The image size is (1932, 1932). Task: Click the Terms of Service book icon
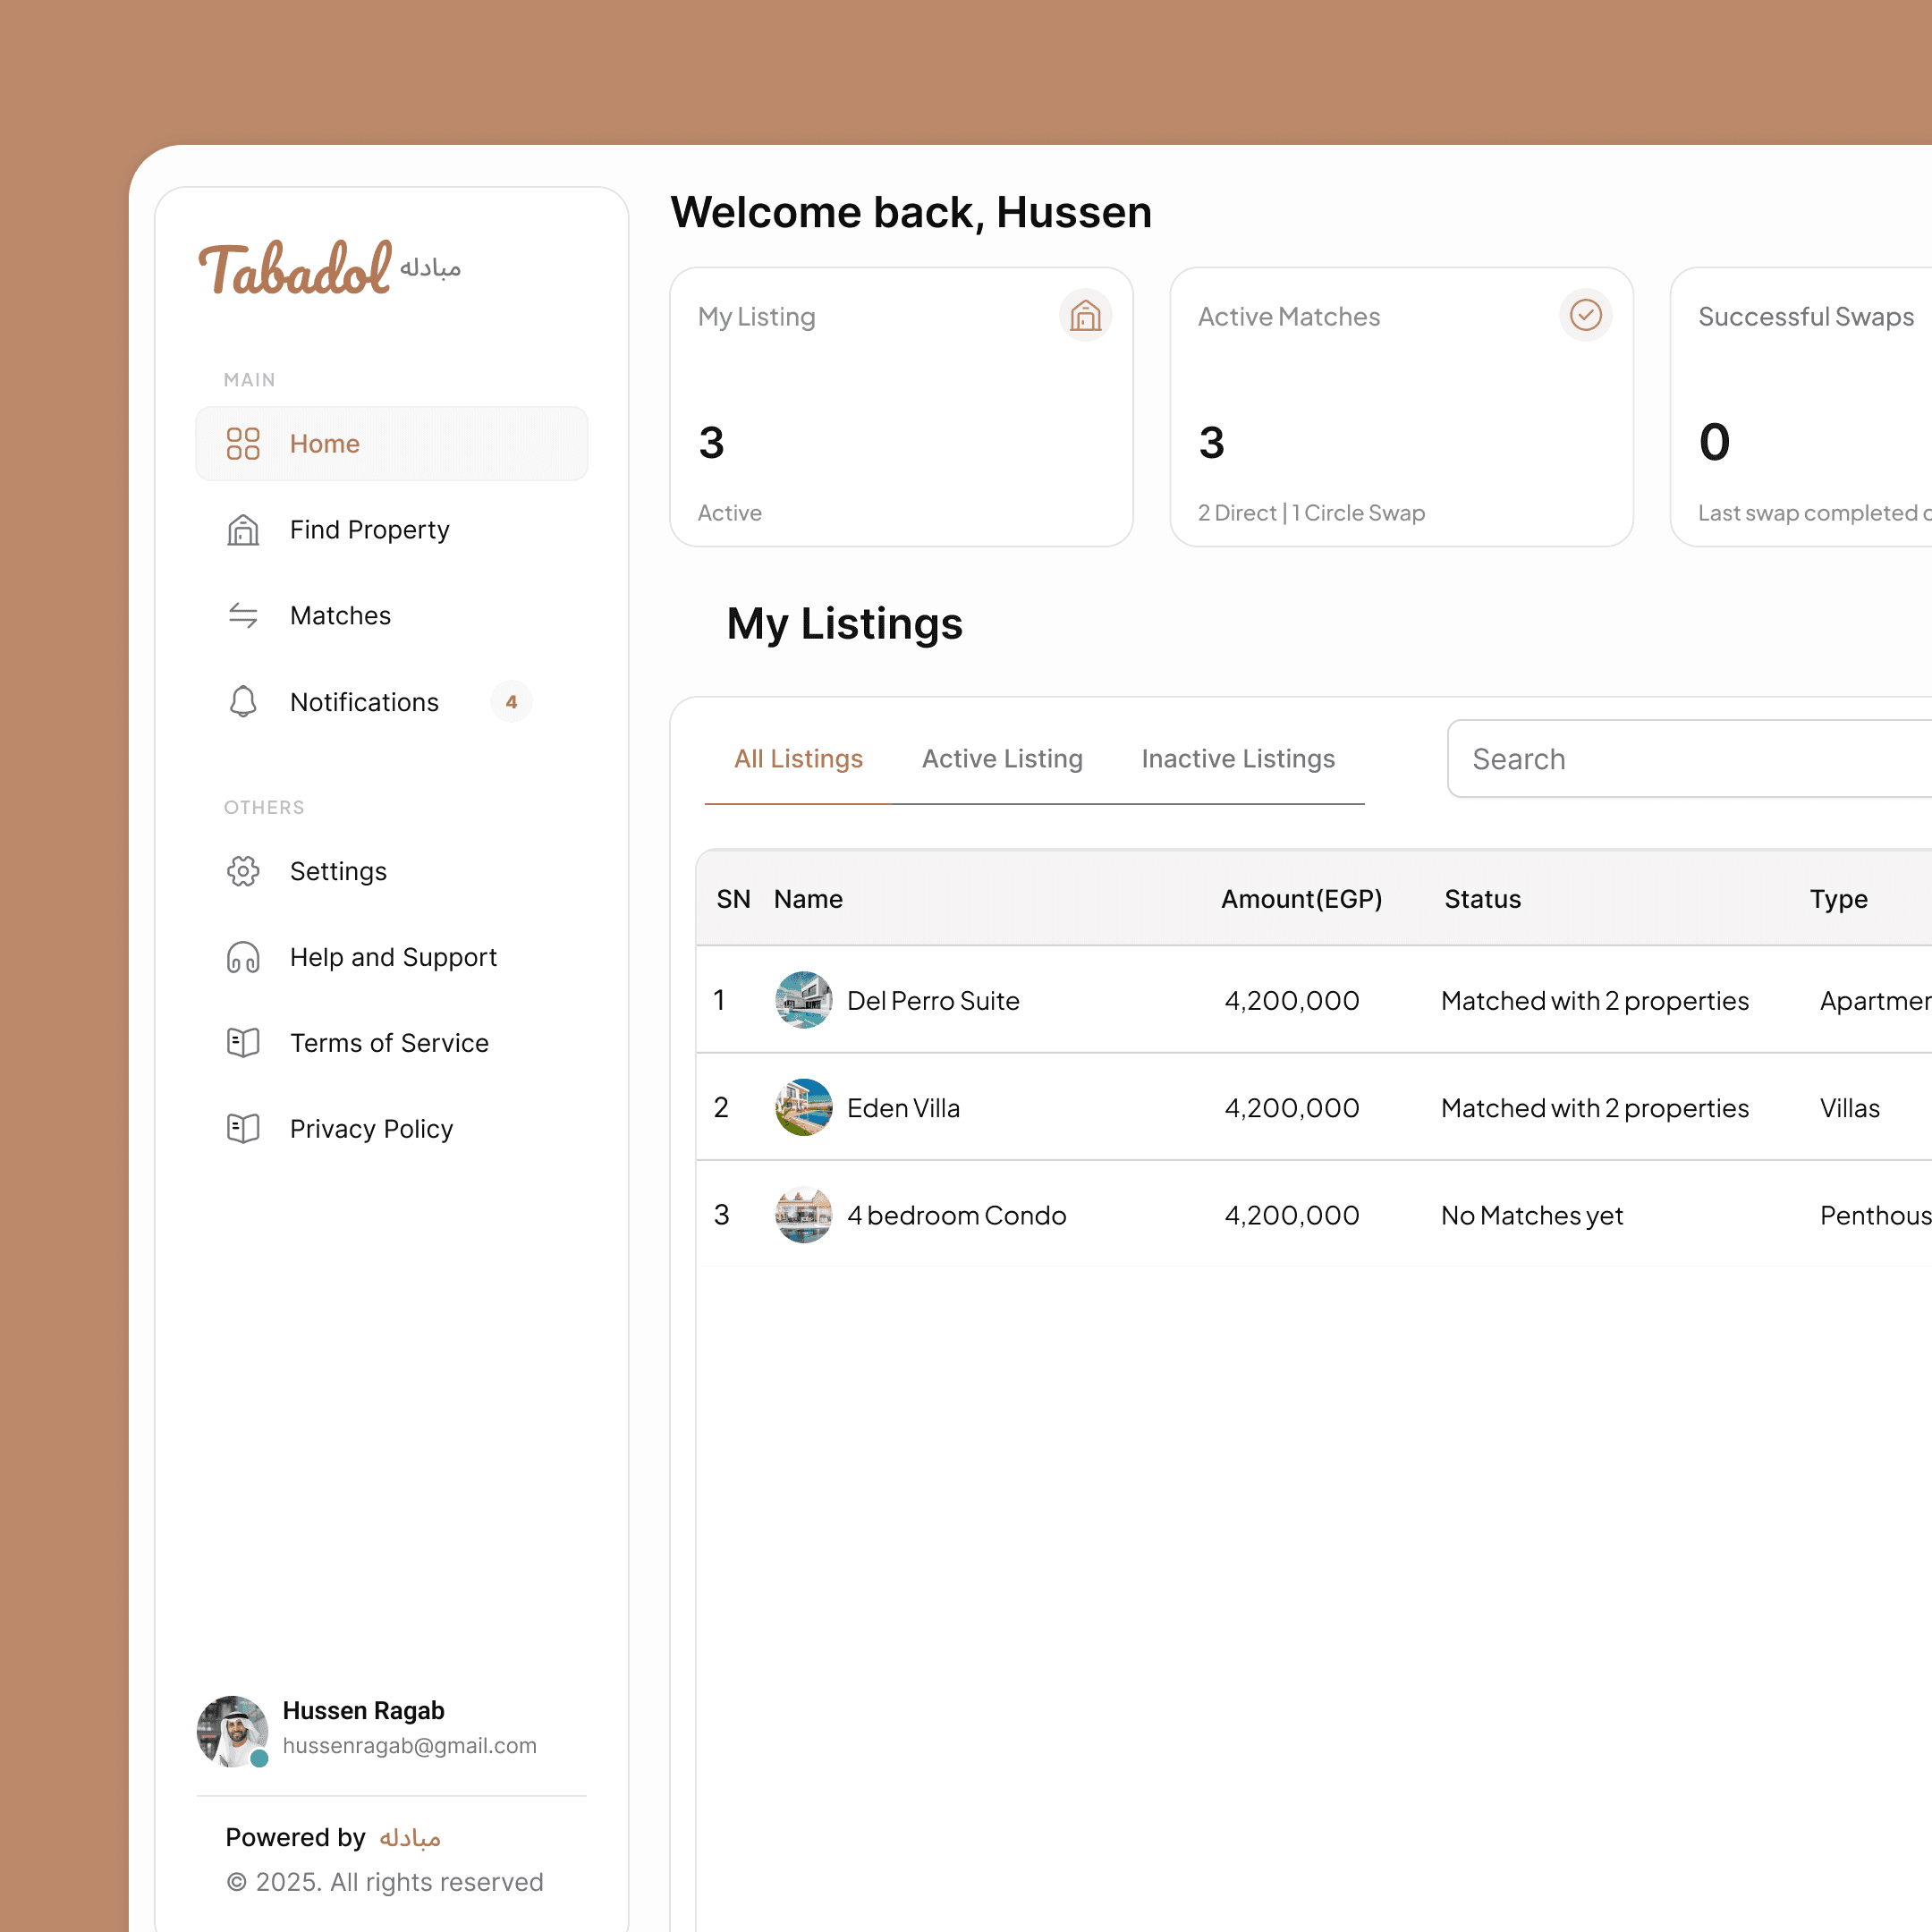click(x=243, y=1043)
